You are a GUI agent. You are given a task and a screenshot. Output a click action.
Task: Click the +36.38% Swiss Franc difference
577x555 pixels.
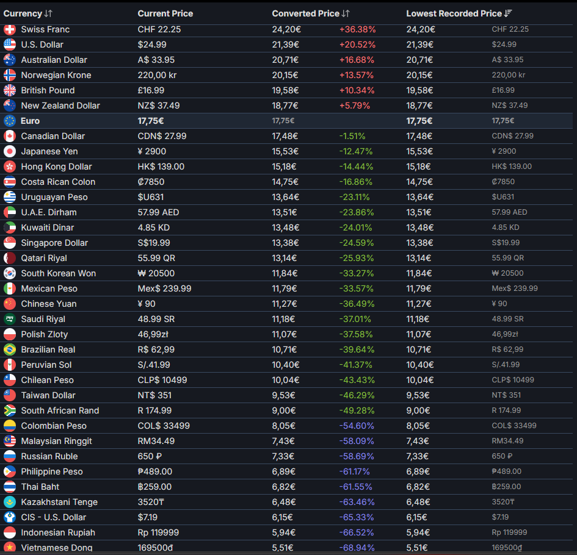(x=357, y=29)
